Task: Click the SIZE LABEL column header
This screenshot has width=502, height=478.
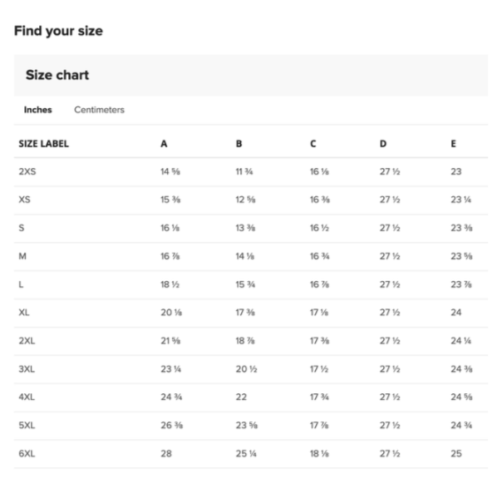Action: tap(43, 144)
